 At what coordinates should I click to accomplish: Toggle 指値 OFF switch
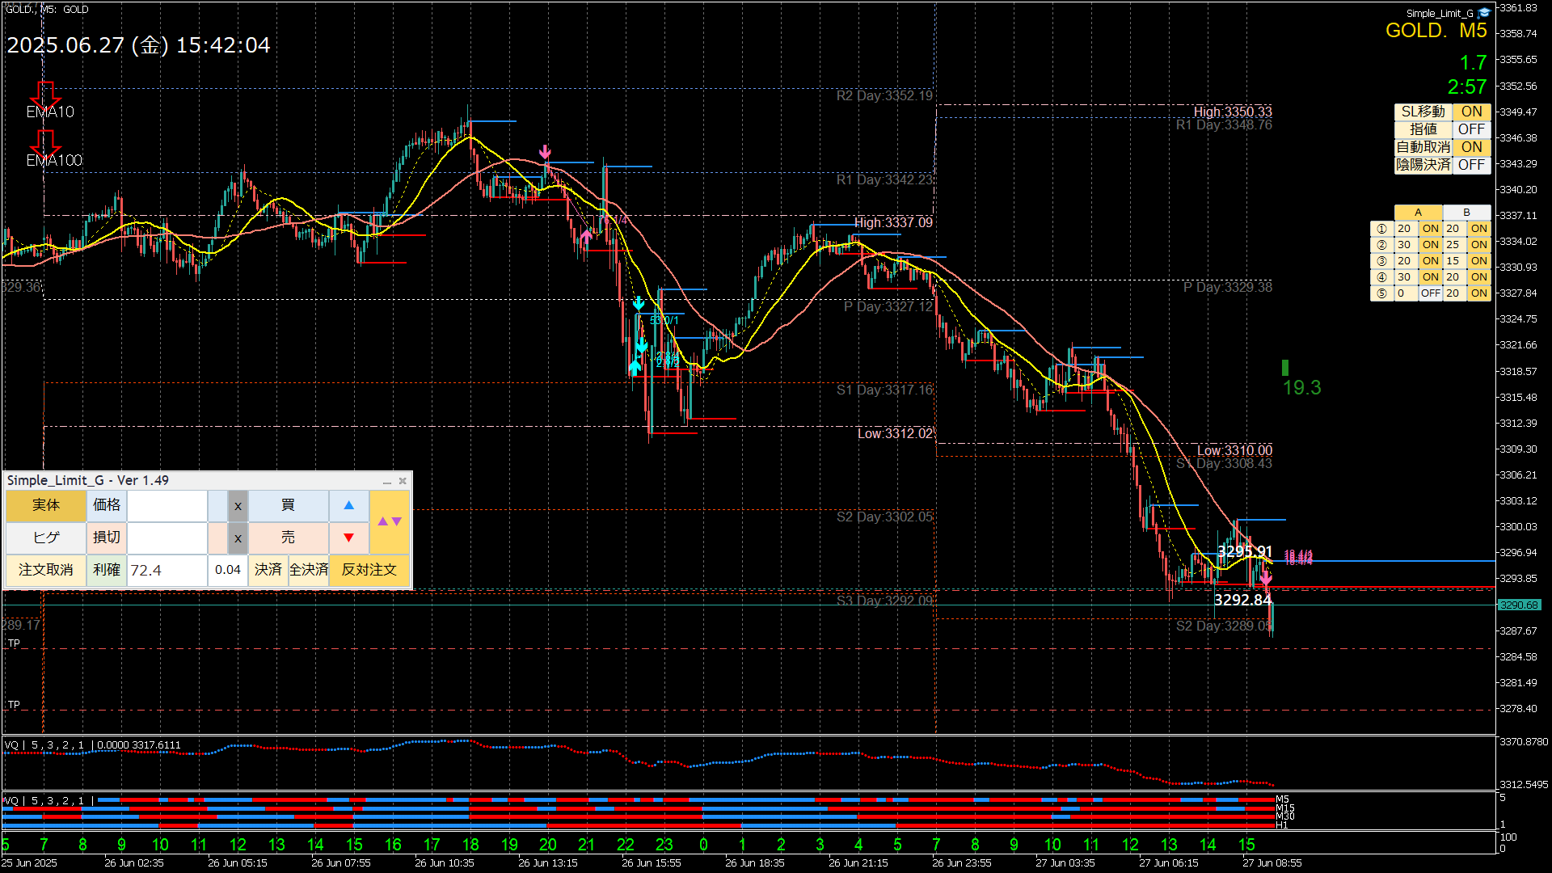point(1471,129)
